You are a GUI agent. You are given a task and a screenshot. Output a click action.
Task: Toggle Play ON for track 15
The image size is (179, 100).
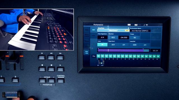tap(154, 56)
